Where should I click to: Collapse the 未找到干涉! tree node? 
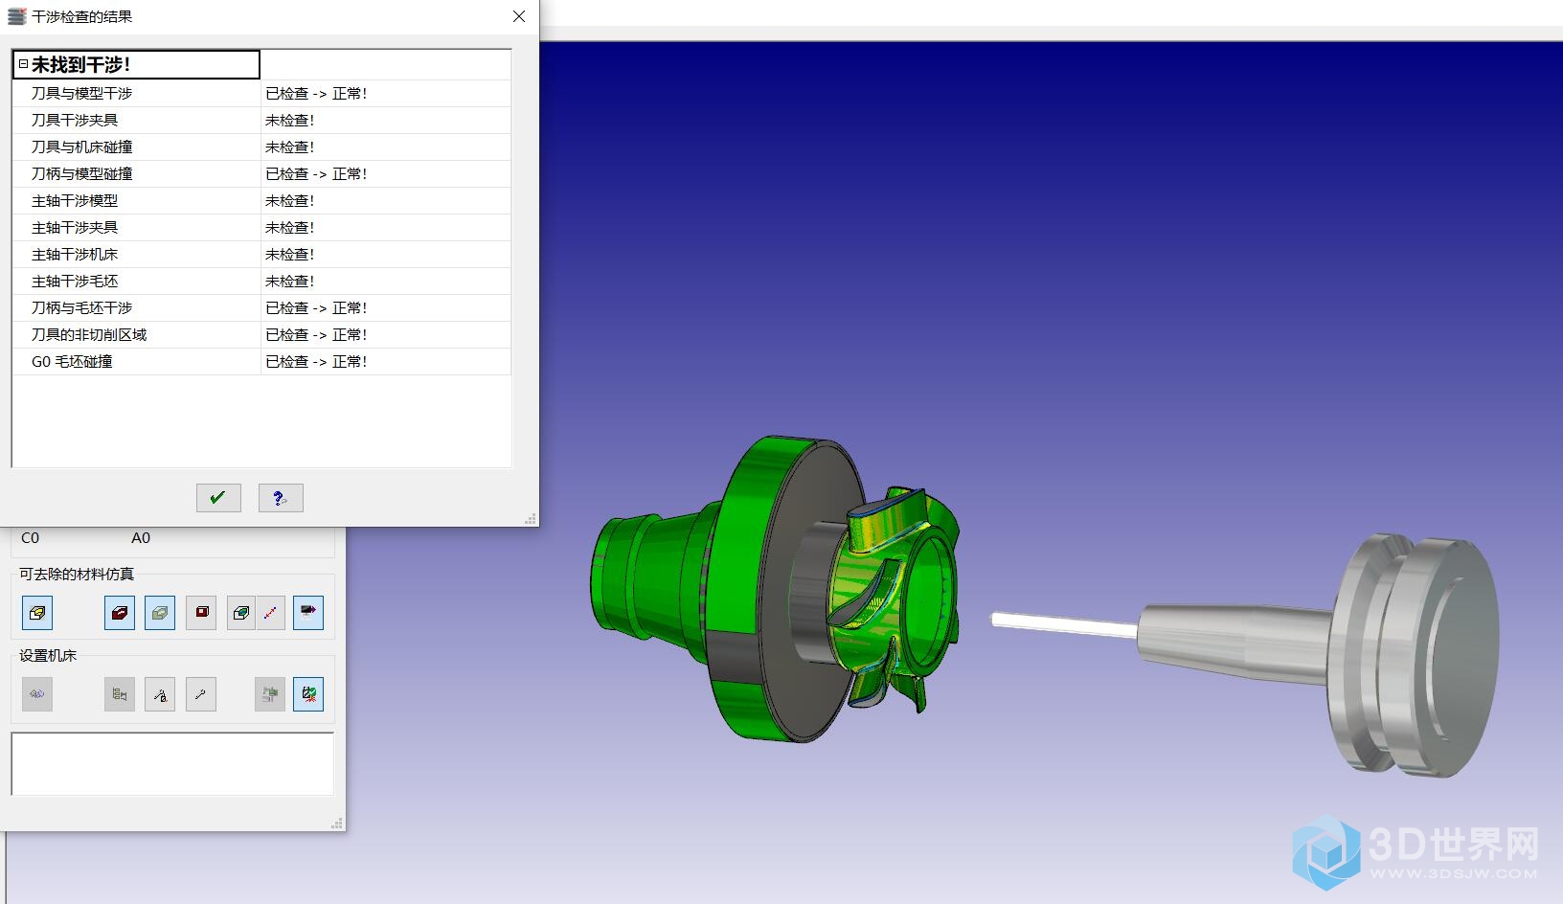[x=23, y=64]
